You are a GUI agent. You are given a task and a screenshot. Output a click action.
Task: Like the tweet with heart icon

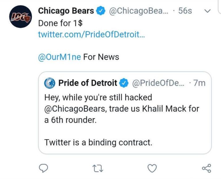pos(152,168)
